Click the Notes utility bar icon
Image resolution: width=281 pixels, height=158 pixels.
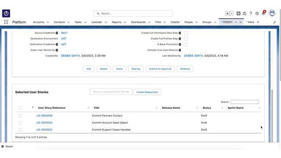pos(3,146)
